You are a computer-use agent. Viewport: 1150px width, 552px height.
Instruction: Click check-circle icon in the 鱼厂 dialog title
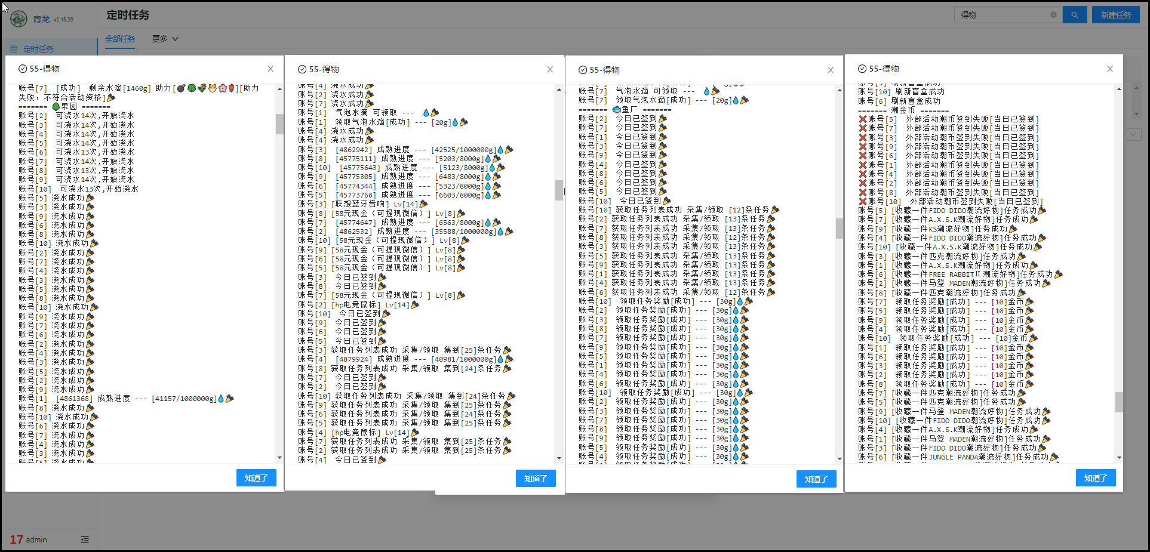click(583, 70)
